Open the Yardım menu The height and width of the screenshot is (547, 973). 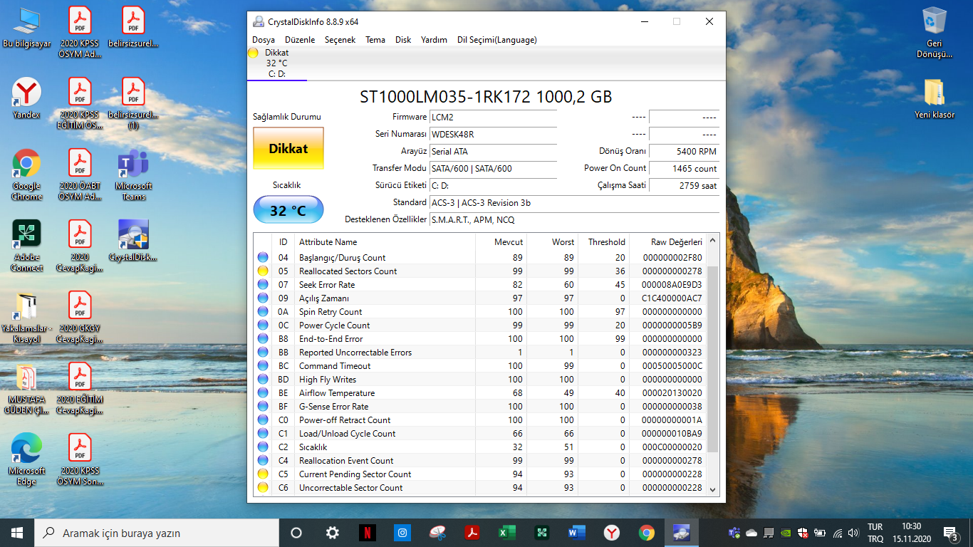(x=434, y=40)
